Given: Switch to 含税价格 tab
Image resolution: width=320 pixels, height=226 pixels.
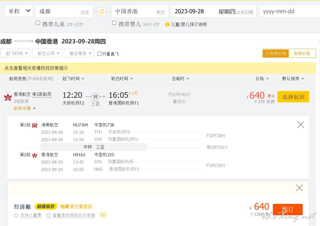Looking at the screenshot, I should [x=302, y=53].
